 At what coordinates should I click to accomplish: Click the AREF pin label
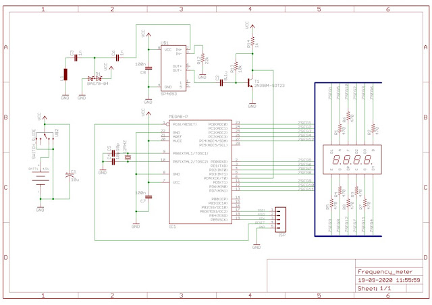pyautogui.click(x=178, y=137)
